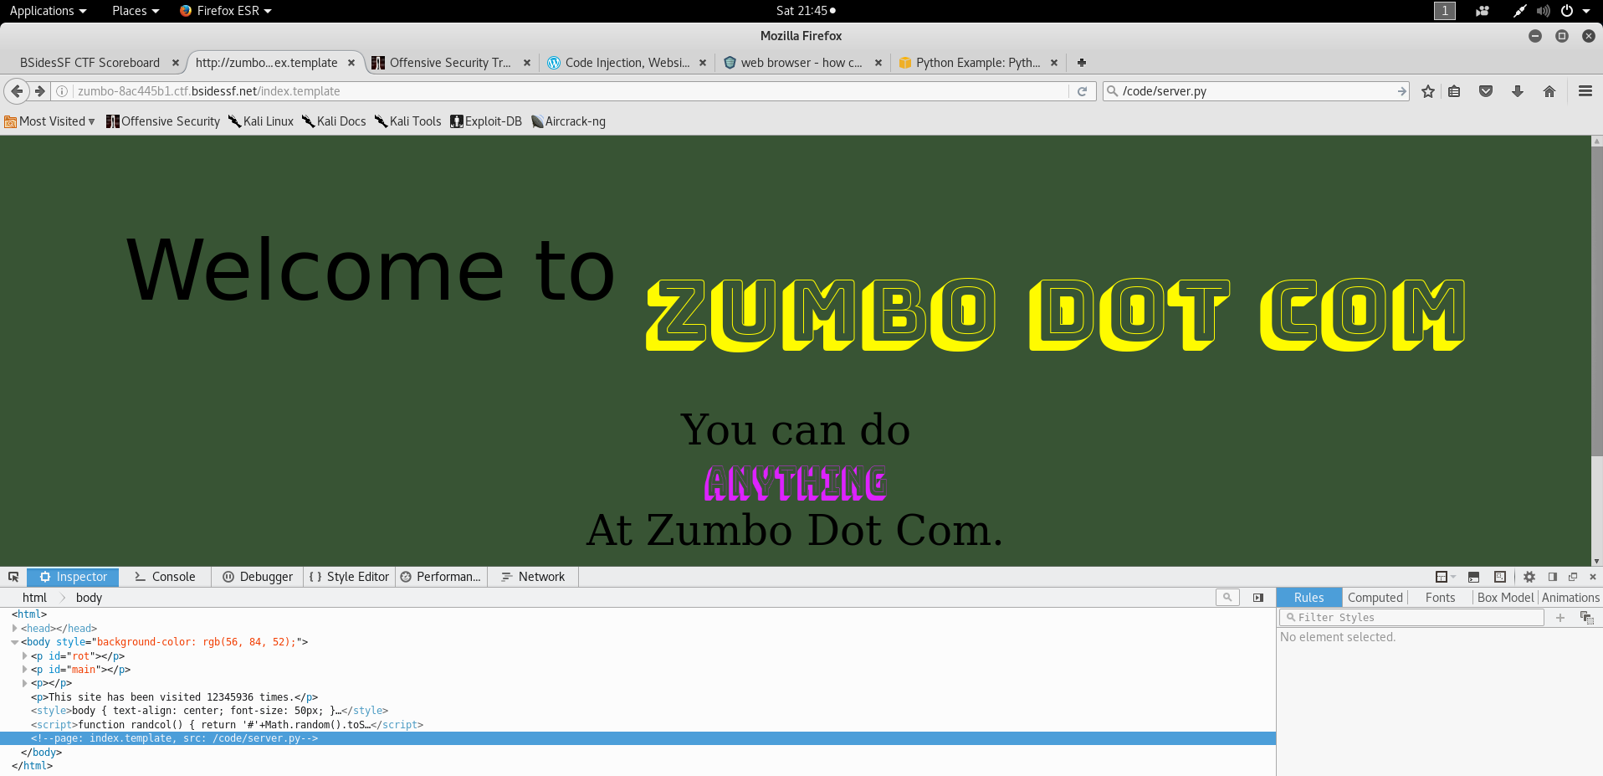Expand the Most Visited bookmarks folder

(49, 121)
